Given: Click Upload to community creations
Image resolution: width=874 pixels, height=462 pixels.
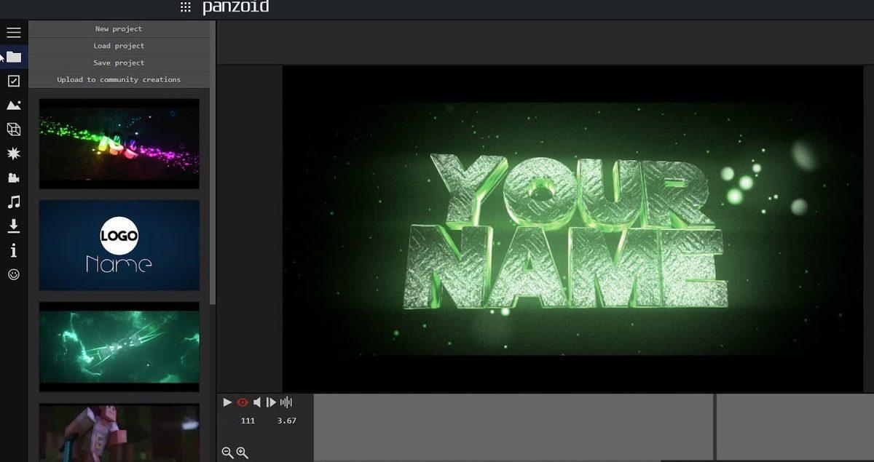Looking at the screenshot, I should (x=119, y=79).
